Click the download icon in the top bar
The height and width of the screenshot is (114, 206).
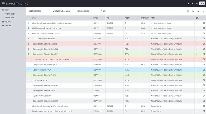[192, 4]
